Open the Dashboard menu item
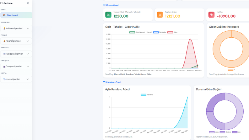The width and height of the screenshot is (249, 140). click(16, 15)
